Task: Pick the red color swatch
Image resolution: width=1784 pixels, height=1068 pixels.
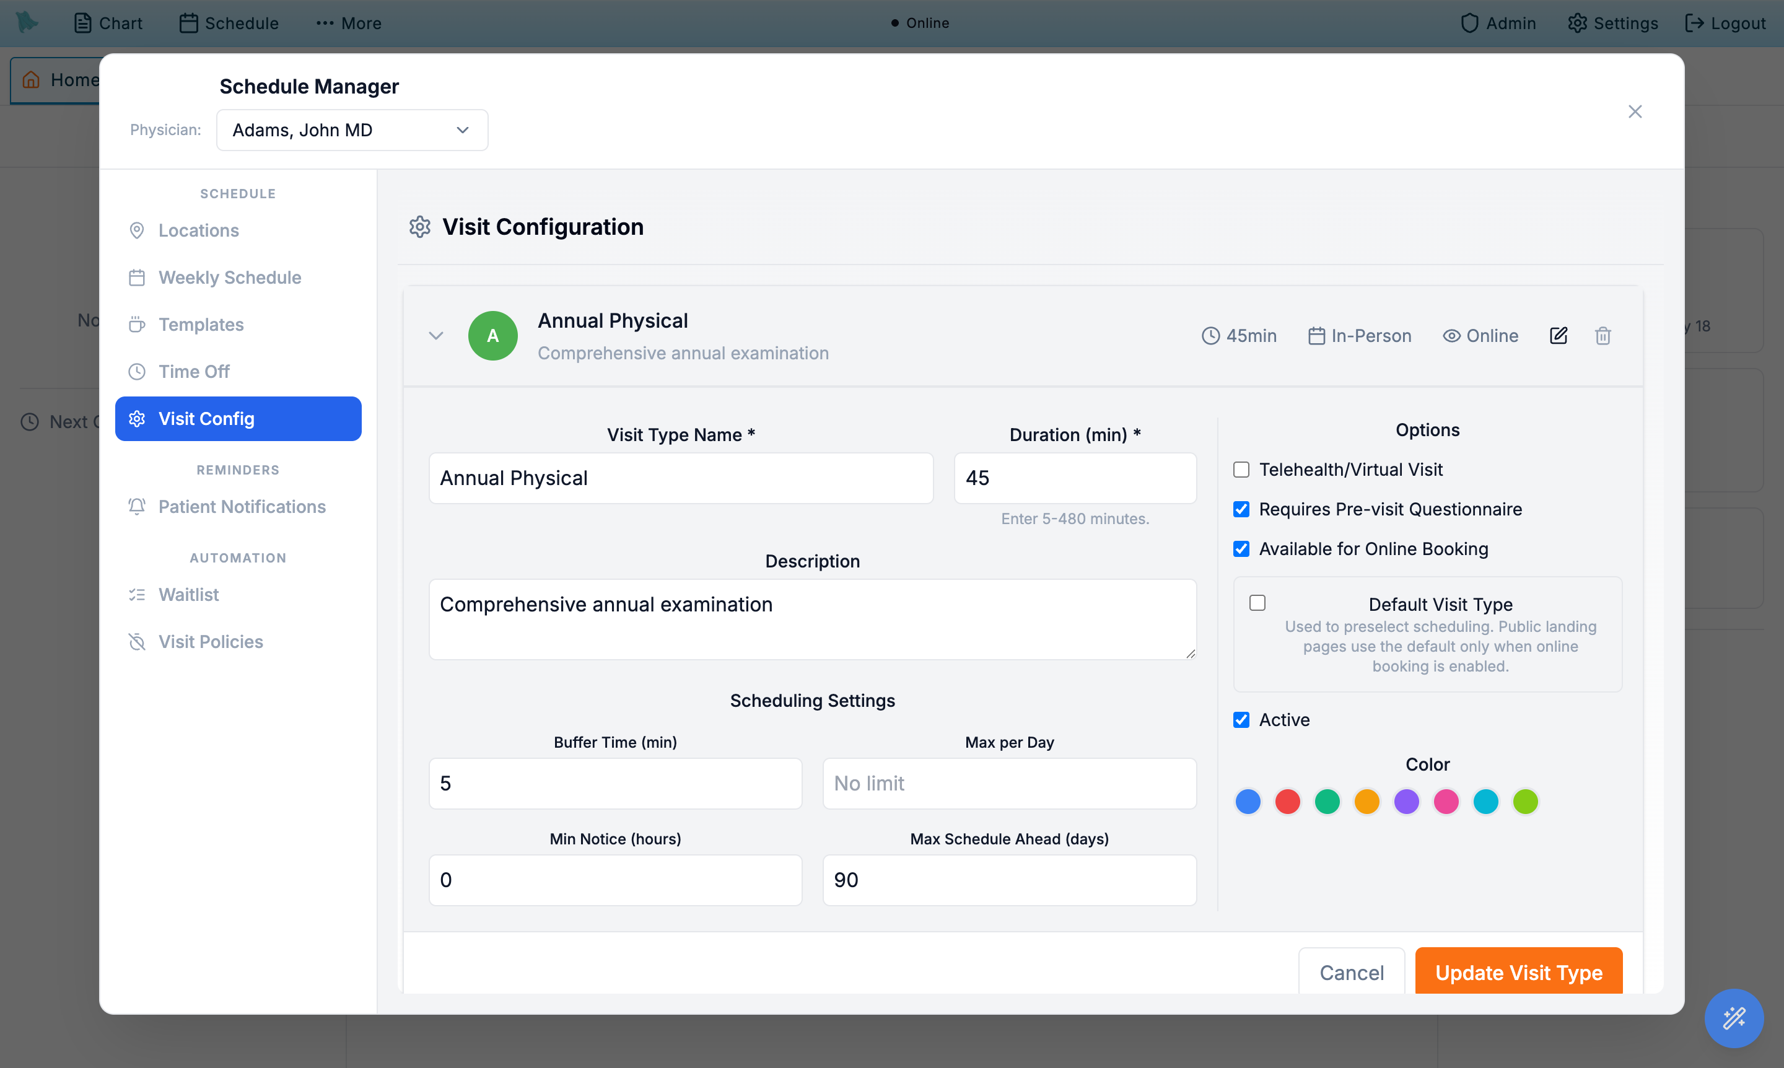Action: pos(1287,801)
